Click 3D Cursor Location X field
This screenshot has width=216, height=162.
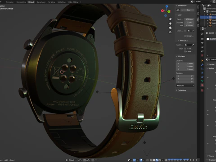click(185, 63)
